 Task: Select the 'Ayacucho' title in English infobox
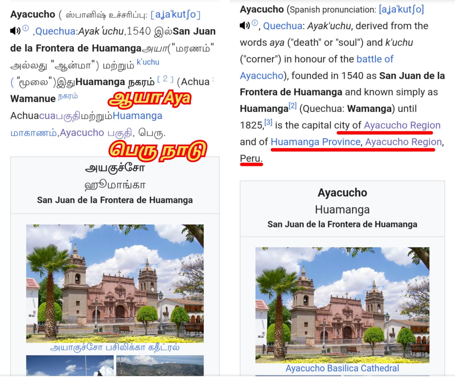(342, 193)
